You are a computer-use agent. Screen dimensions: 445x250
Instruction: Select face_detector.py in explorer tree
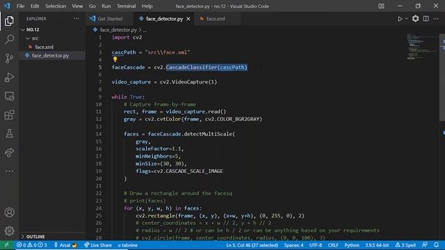(x=52, y=56)
